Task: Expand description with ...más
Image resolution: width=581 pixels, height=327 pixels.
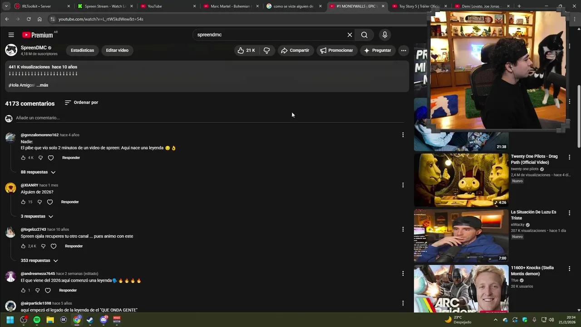Action: click(42, 85)
